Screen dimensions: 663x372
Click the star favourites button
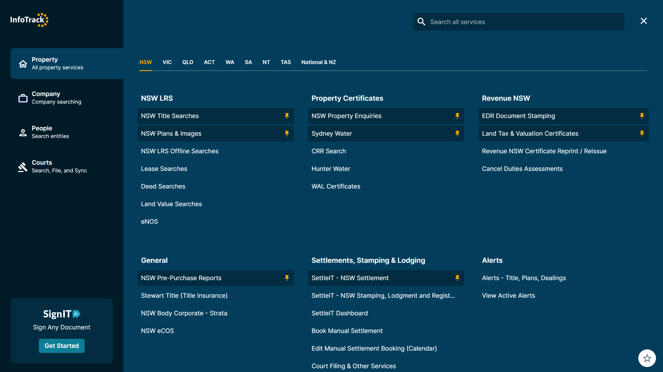click(647, 358)
